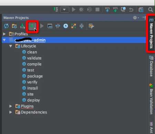The width and height of the screenshot is (155, 134).
Task: Click Download Sources and Documentation icon
Action: click(x=22, y=26)
